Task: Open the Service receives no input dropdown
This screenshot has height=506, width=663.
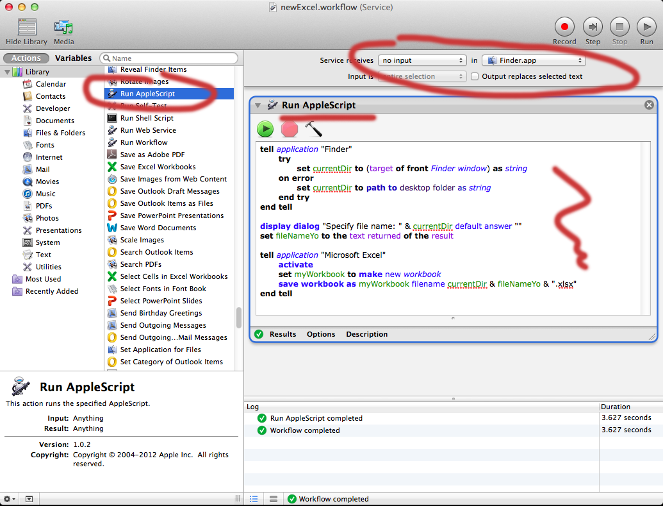Action: point(422,60)
